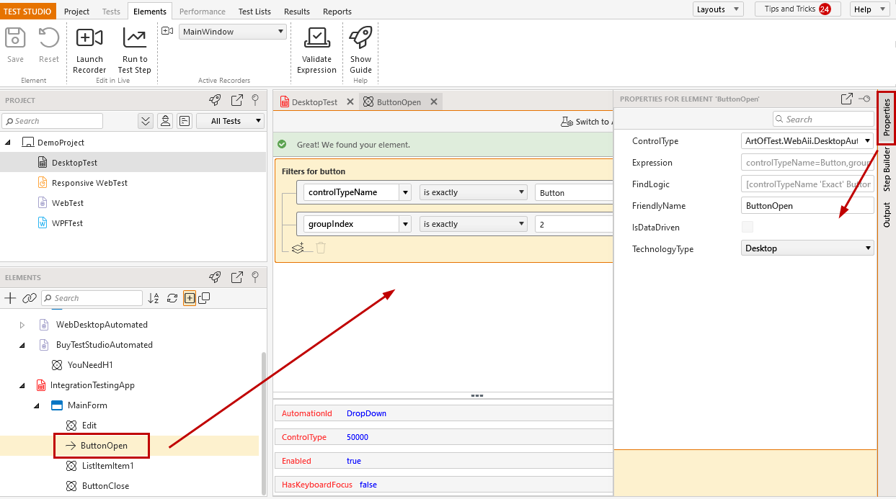Open the Results ribbon tab
The image size is (896, 499).
(x=297, y=11)
